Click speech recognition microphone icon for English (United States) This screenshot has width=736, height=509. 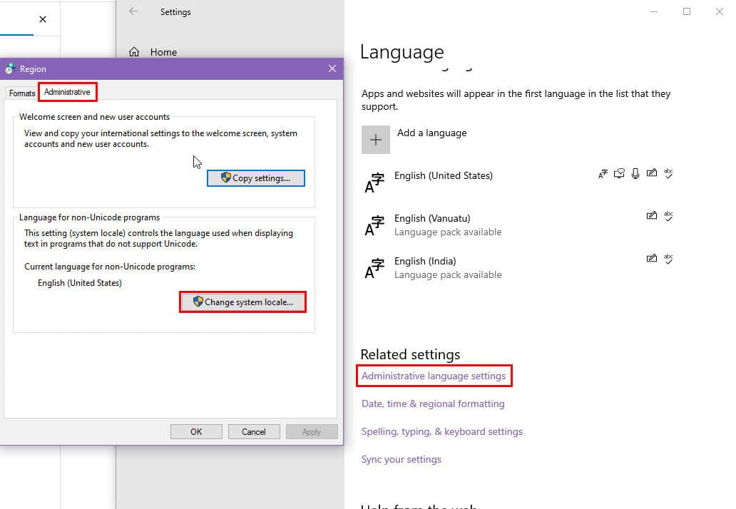635,173
